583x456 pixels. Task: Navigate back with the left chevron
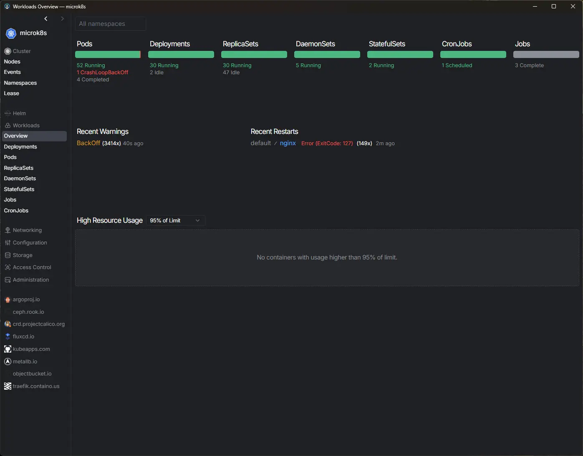[46, 19]
